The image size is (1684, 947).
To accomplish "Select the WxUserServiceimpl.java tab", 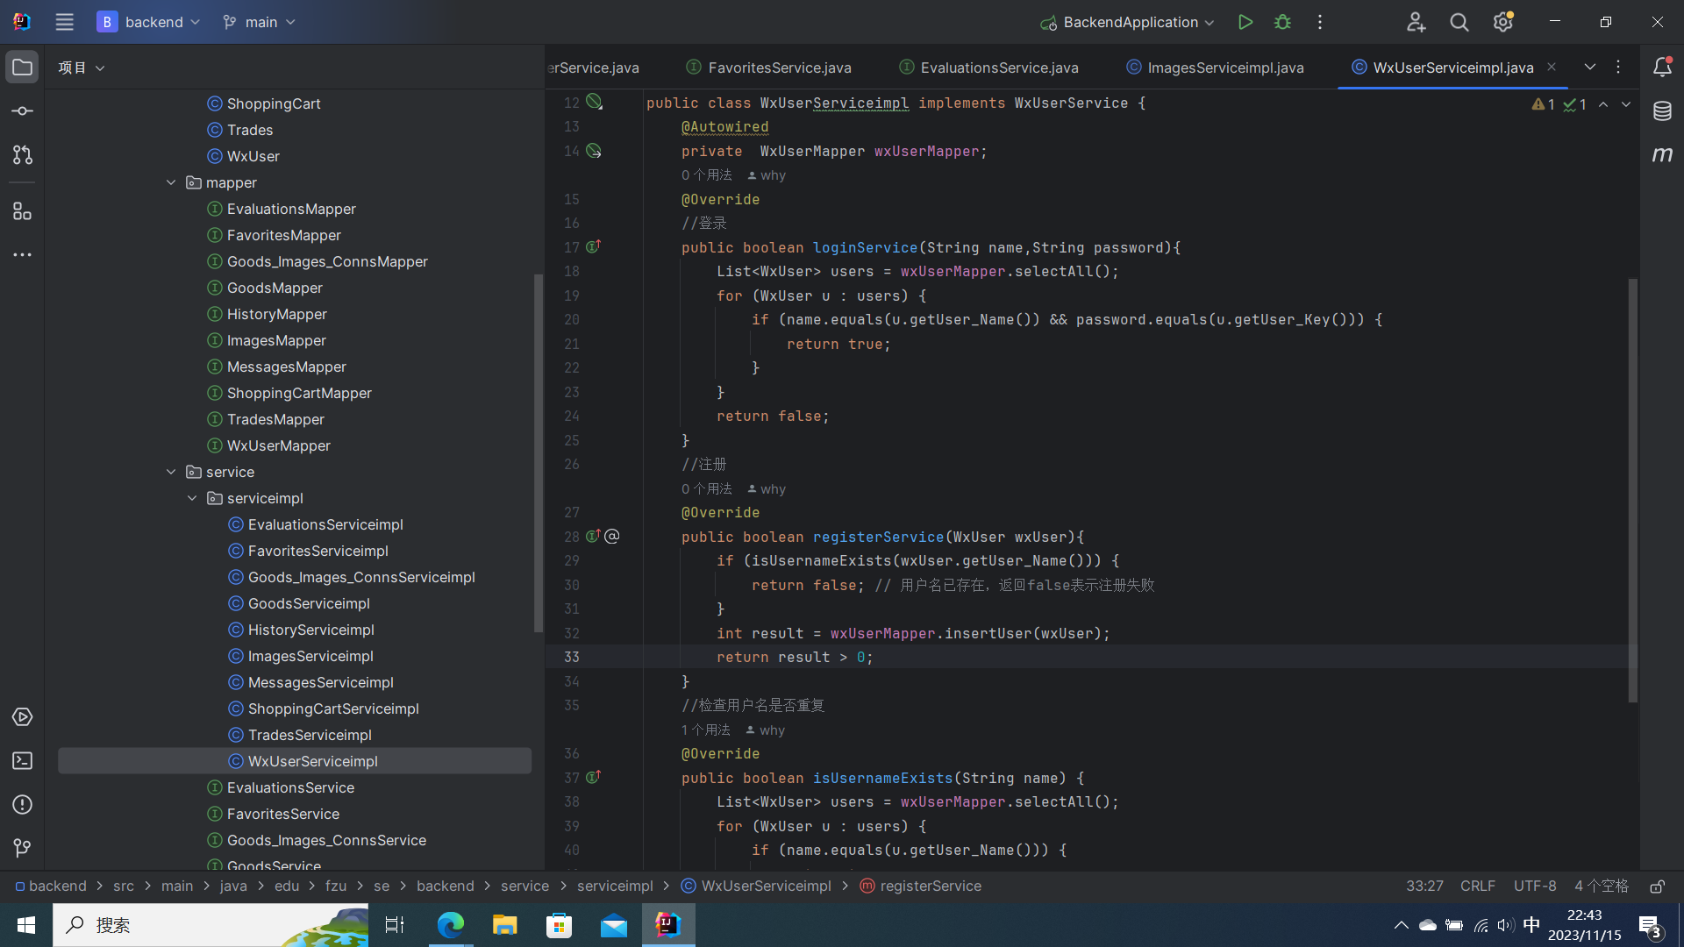I will 1444,68.
